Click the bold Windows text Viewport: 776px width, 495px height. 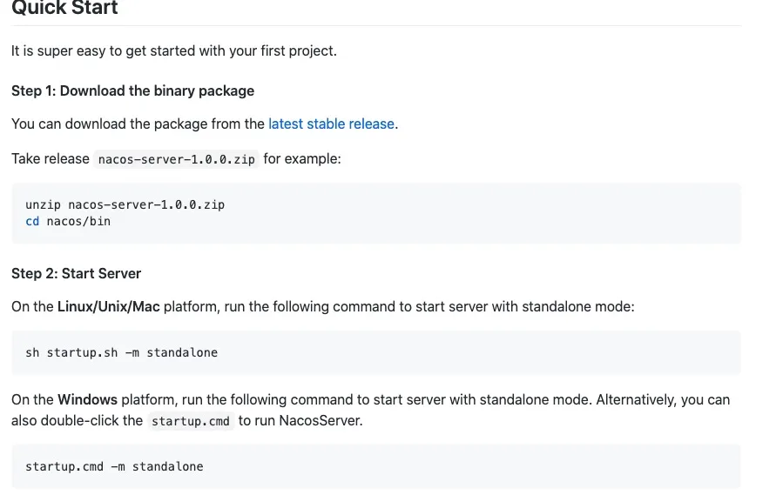pos(87,400)
